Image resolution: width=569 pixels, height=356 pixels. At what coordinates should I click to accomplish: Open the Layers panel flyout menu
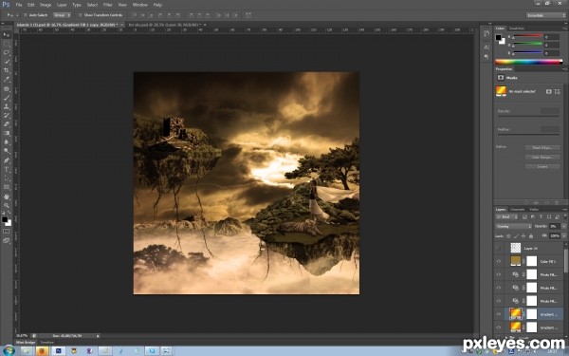tap(564, 209)
